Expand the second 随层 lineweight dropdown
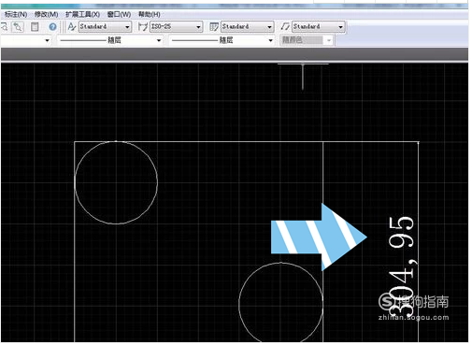This screenshot has height=345, width=472. point(222,40)
